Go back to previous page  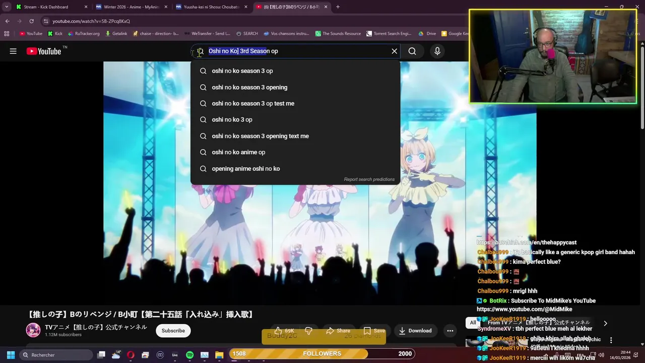(7, 21)
